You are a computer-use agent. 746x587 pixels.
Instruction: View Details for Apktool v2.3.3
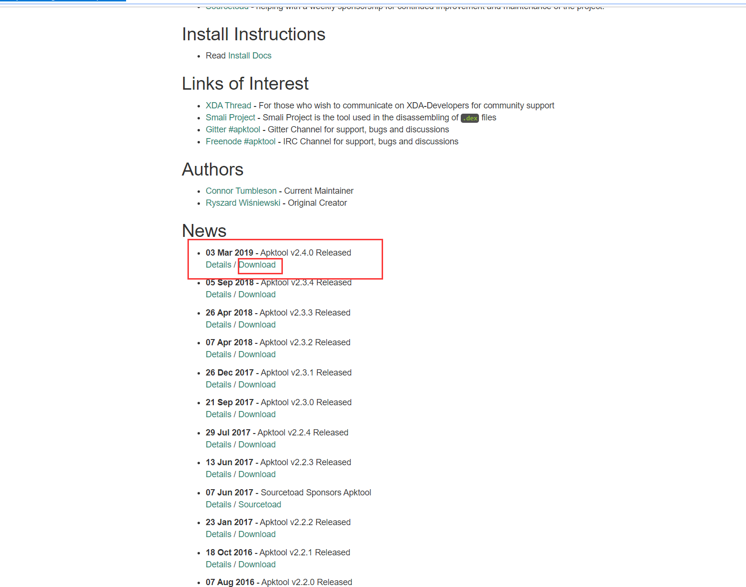(219, 325)
